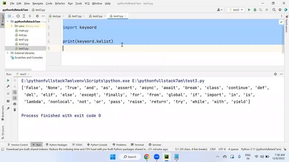This screenshot has height=162, width=289.
Task: Open Python Console tool window
Action: coord(97,145)
